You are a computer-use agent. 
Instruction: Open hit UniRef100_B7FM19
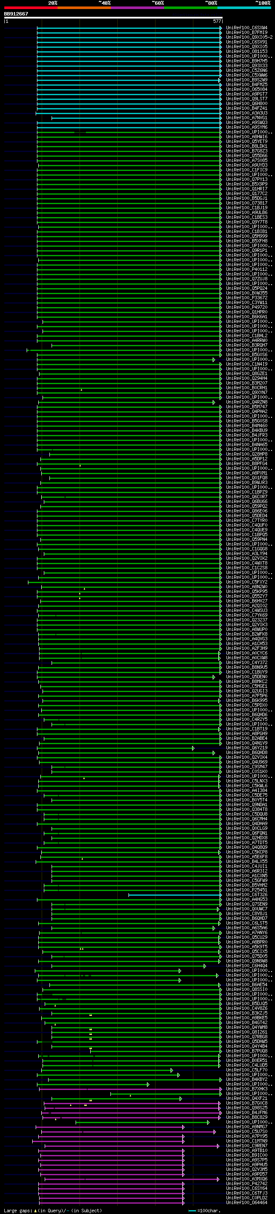(x=247, y=33)
